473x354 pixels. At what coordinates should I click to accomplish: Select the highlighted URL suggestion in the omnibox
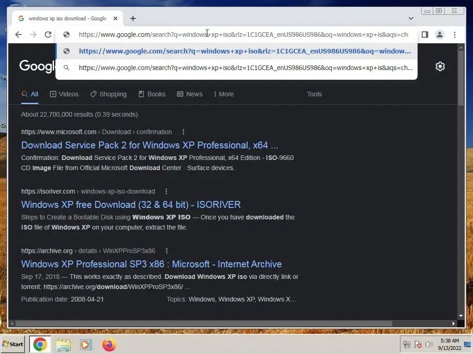click(x=236, y=51)
